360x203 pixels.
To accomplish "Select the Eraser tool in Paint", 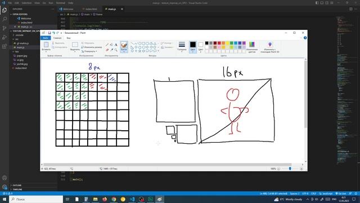I will click(x=107, y=50).
